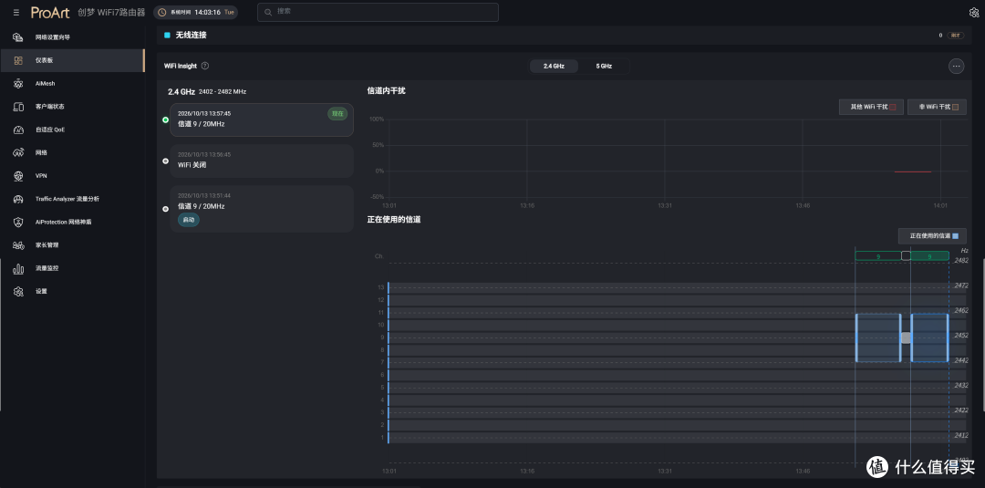
Task: Click the 创梦 WiFi7路由器 title text
Action: (112, 13)
